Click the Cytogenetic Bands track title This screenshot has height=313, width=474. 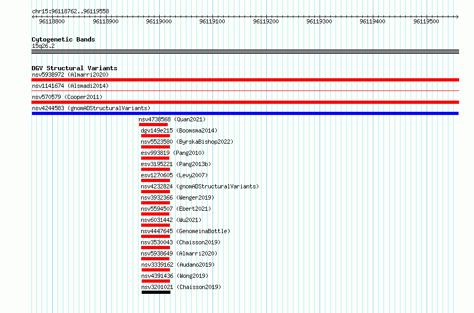(63, 39)
